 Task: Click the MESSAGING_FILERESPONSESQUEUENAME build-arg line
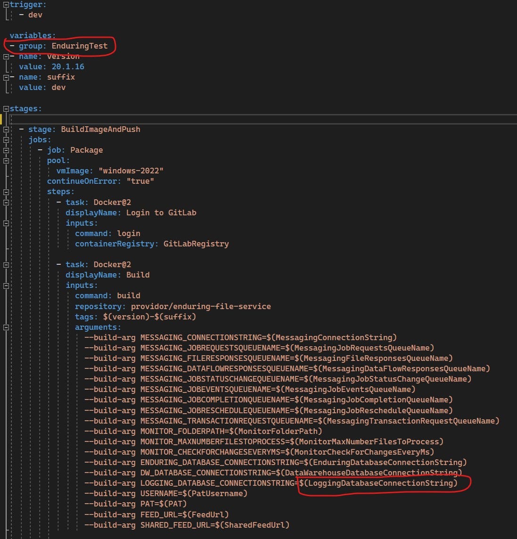269,358
